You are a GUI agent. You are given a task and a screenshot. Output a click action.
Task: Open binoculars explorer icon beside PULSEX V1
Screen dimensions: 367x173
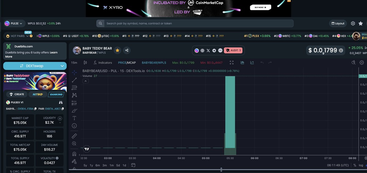pos(61,103)
